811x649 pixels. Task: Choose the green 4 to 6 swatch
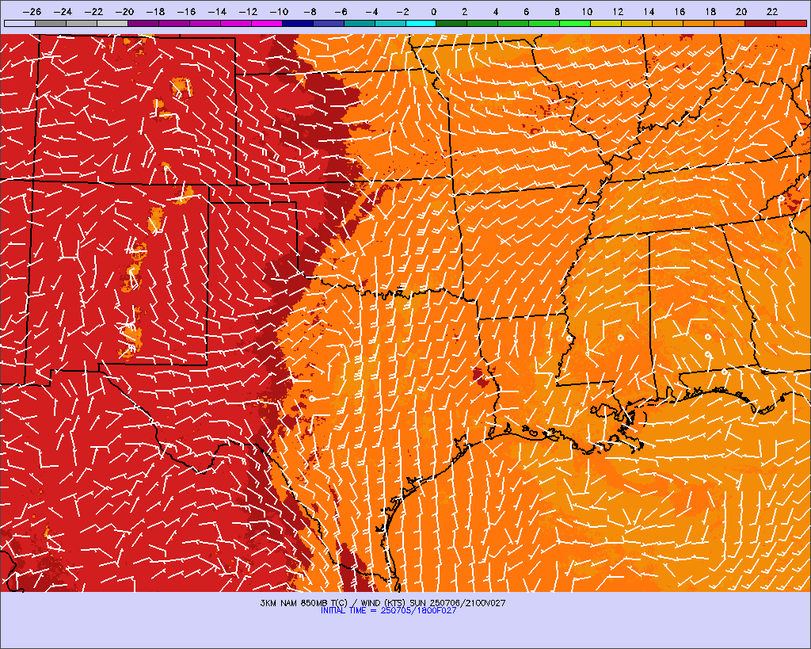(513, 23)
